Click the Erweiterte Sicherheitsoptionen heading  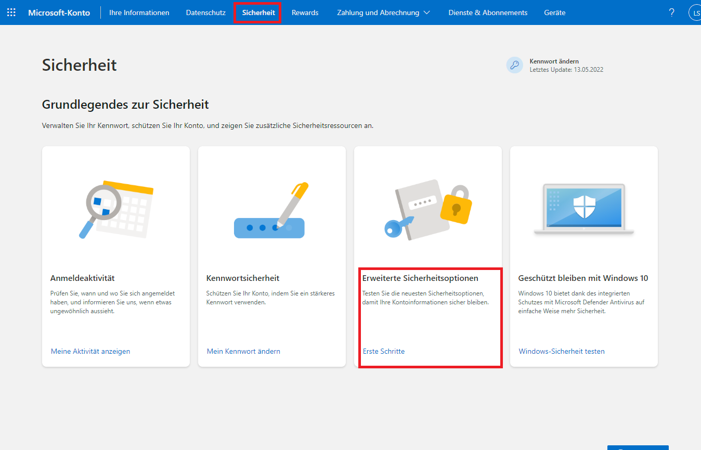[x=420, y=278]
